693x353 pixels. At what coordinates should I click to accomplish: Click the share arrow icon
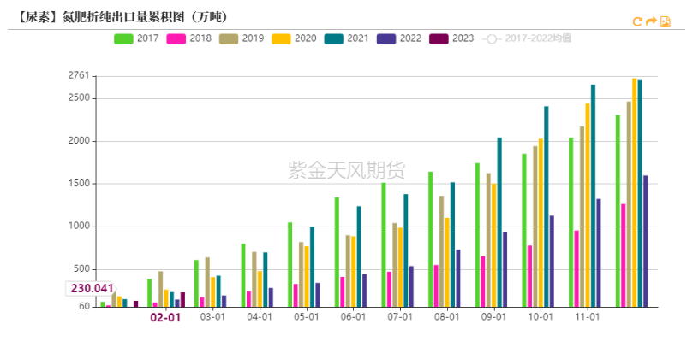pyautogui.click(x=651, y=21)
